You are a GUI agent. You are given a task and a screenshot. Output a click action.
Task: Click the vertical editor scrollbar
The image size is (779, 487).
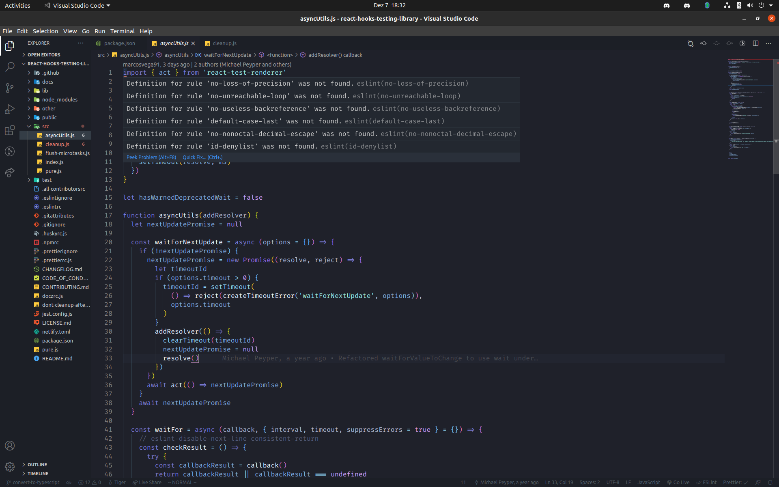776,118
